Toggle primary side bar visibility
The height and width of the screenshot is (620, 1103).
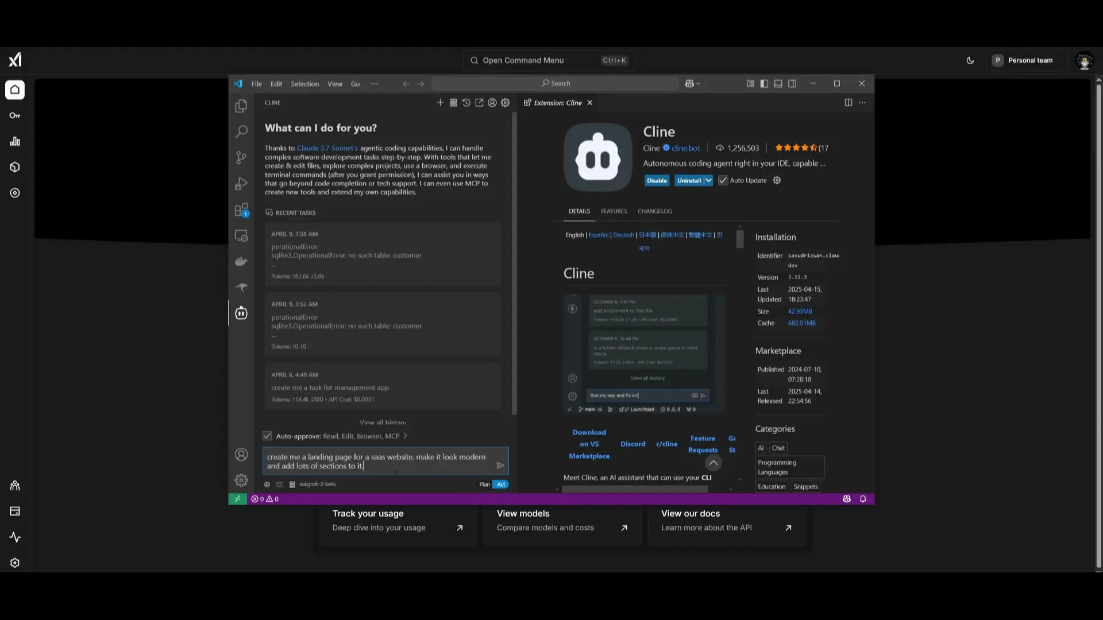coord(764,84)
